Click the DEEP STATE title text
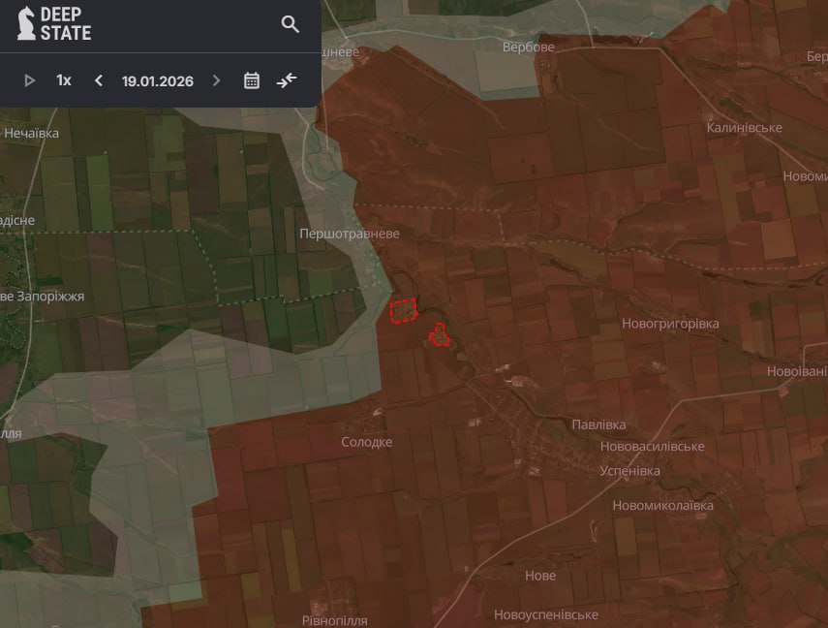The height and width of the screenshot is (628, 828). pyautogui.click(x=66, y=24)
